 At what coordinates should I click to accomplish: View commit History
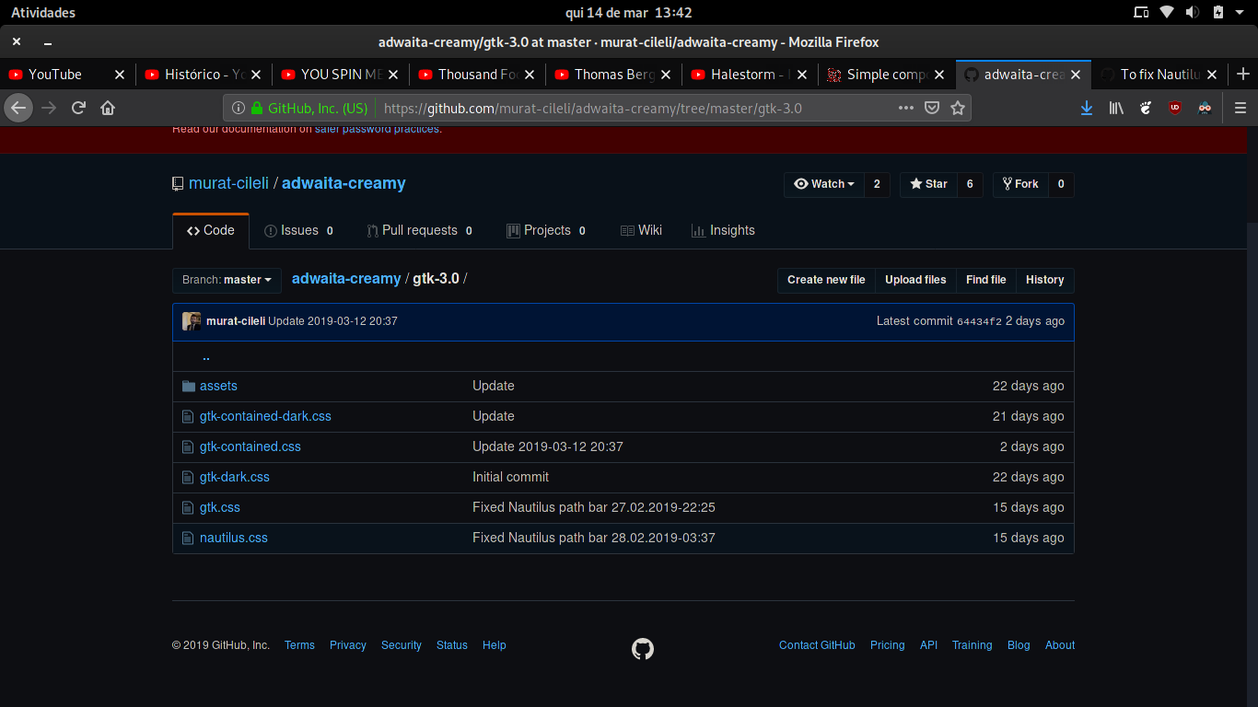(x=1044, y=280)
